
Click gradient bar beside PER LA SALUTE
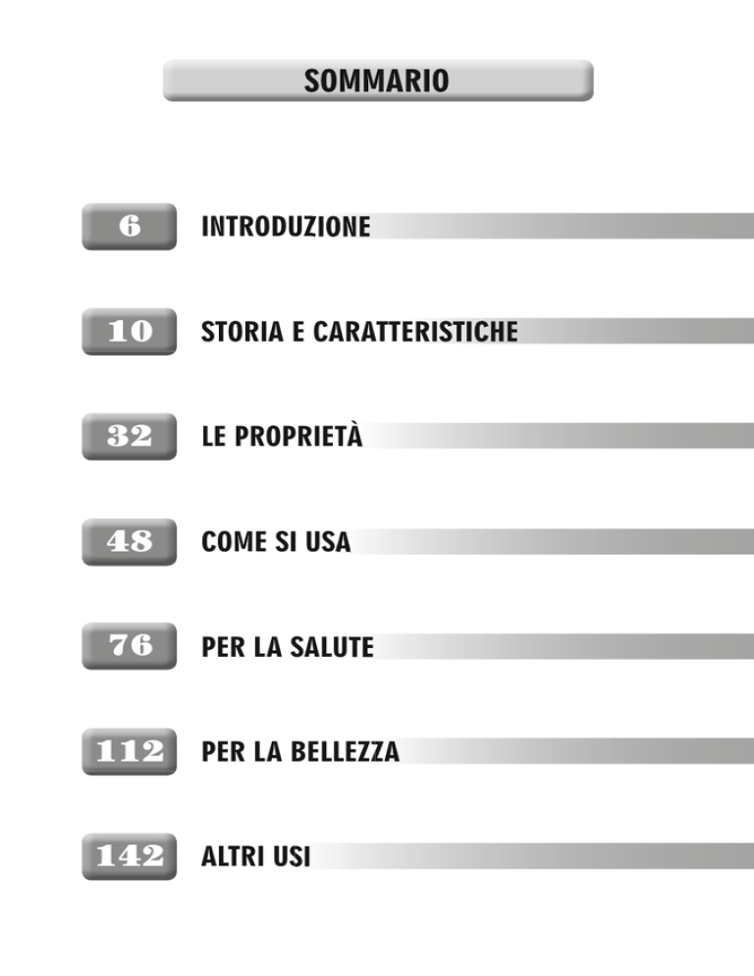565,647
